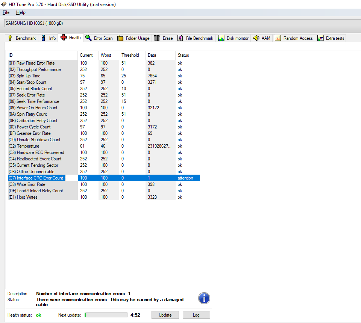Click the blue information icon
This screenshot has height=323, width=361.
[x=204, y=299]
